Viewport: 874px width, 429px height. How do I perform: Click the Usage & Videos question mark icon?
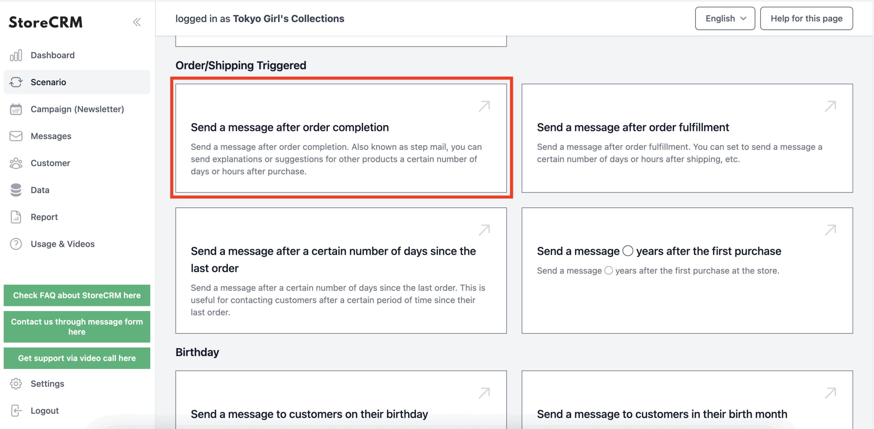point(16,244)
